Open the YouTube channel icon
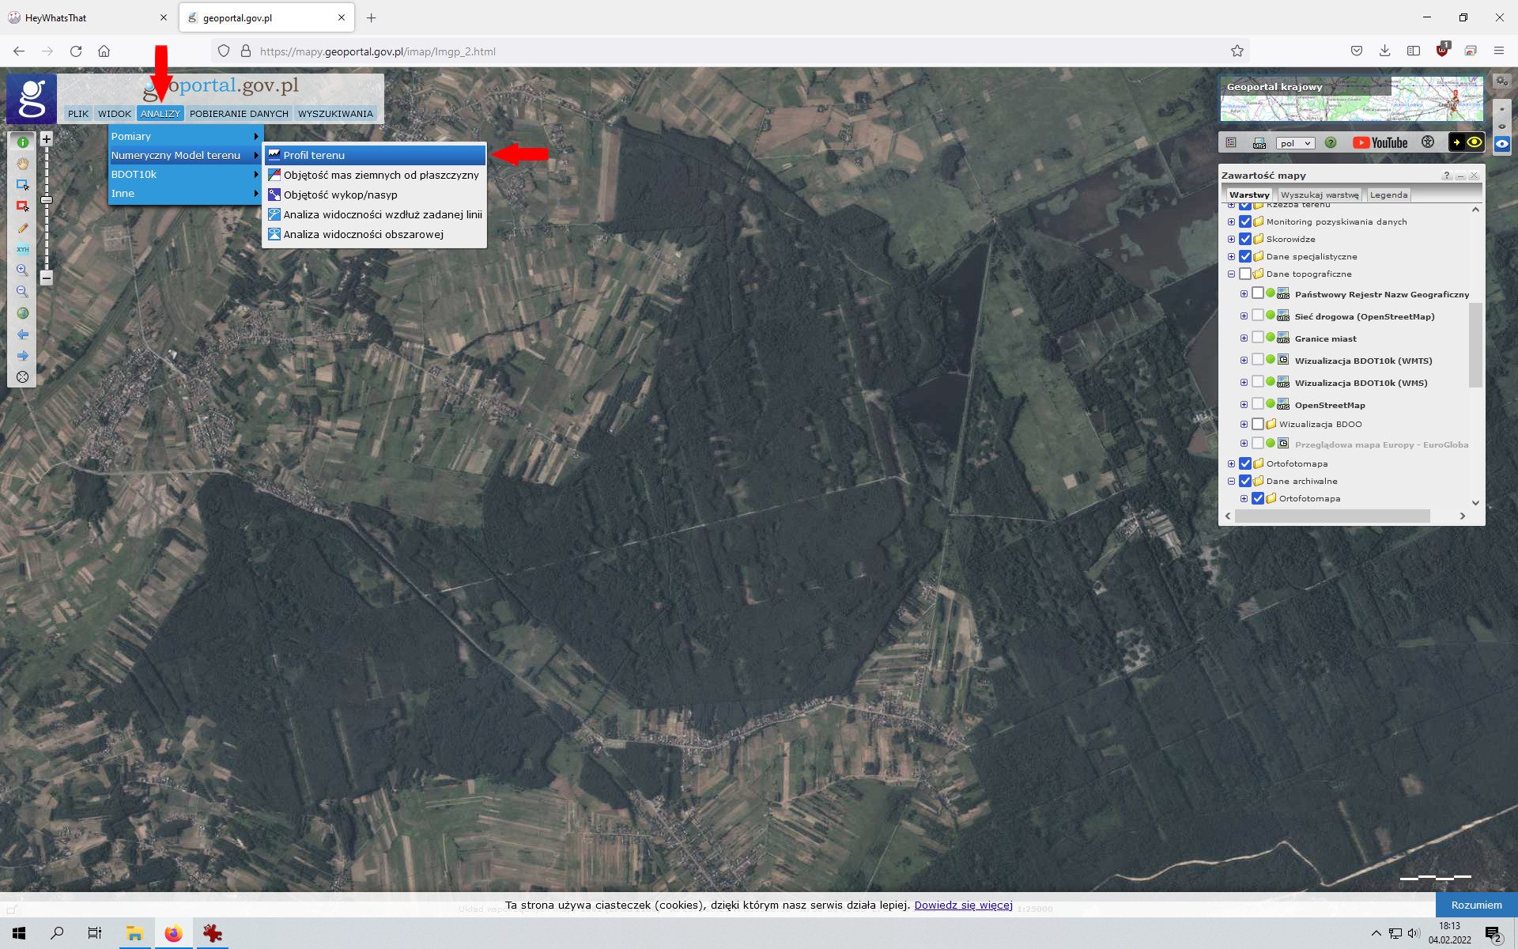 click(1380, 143)
